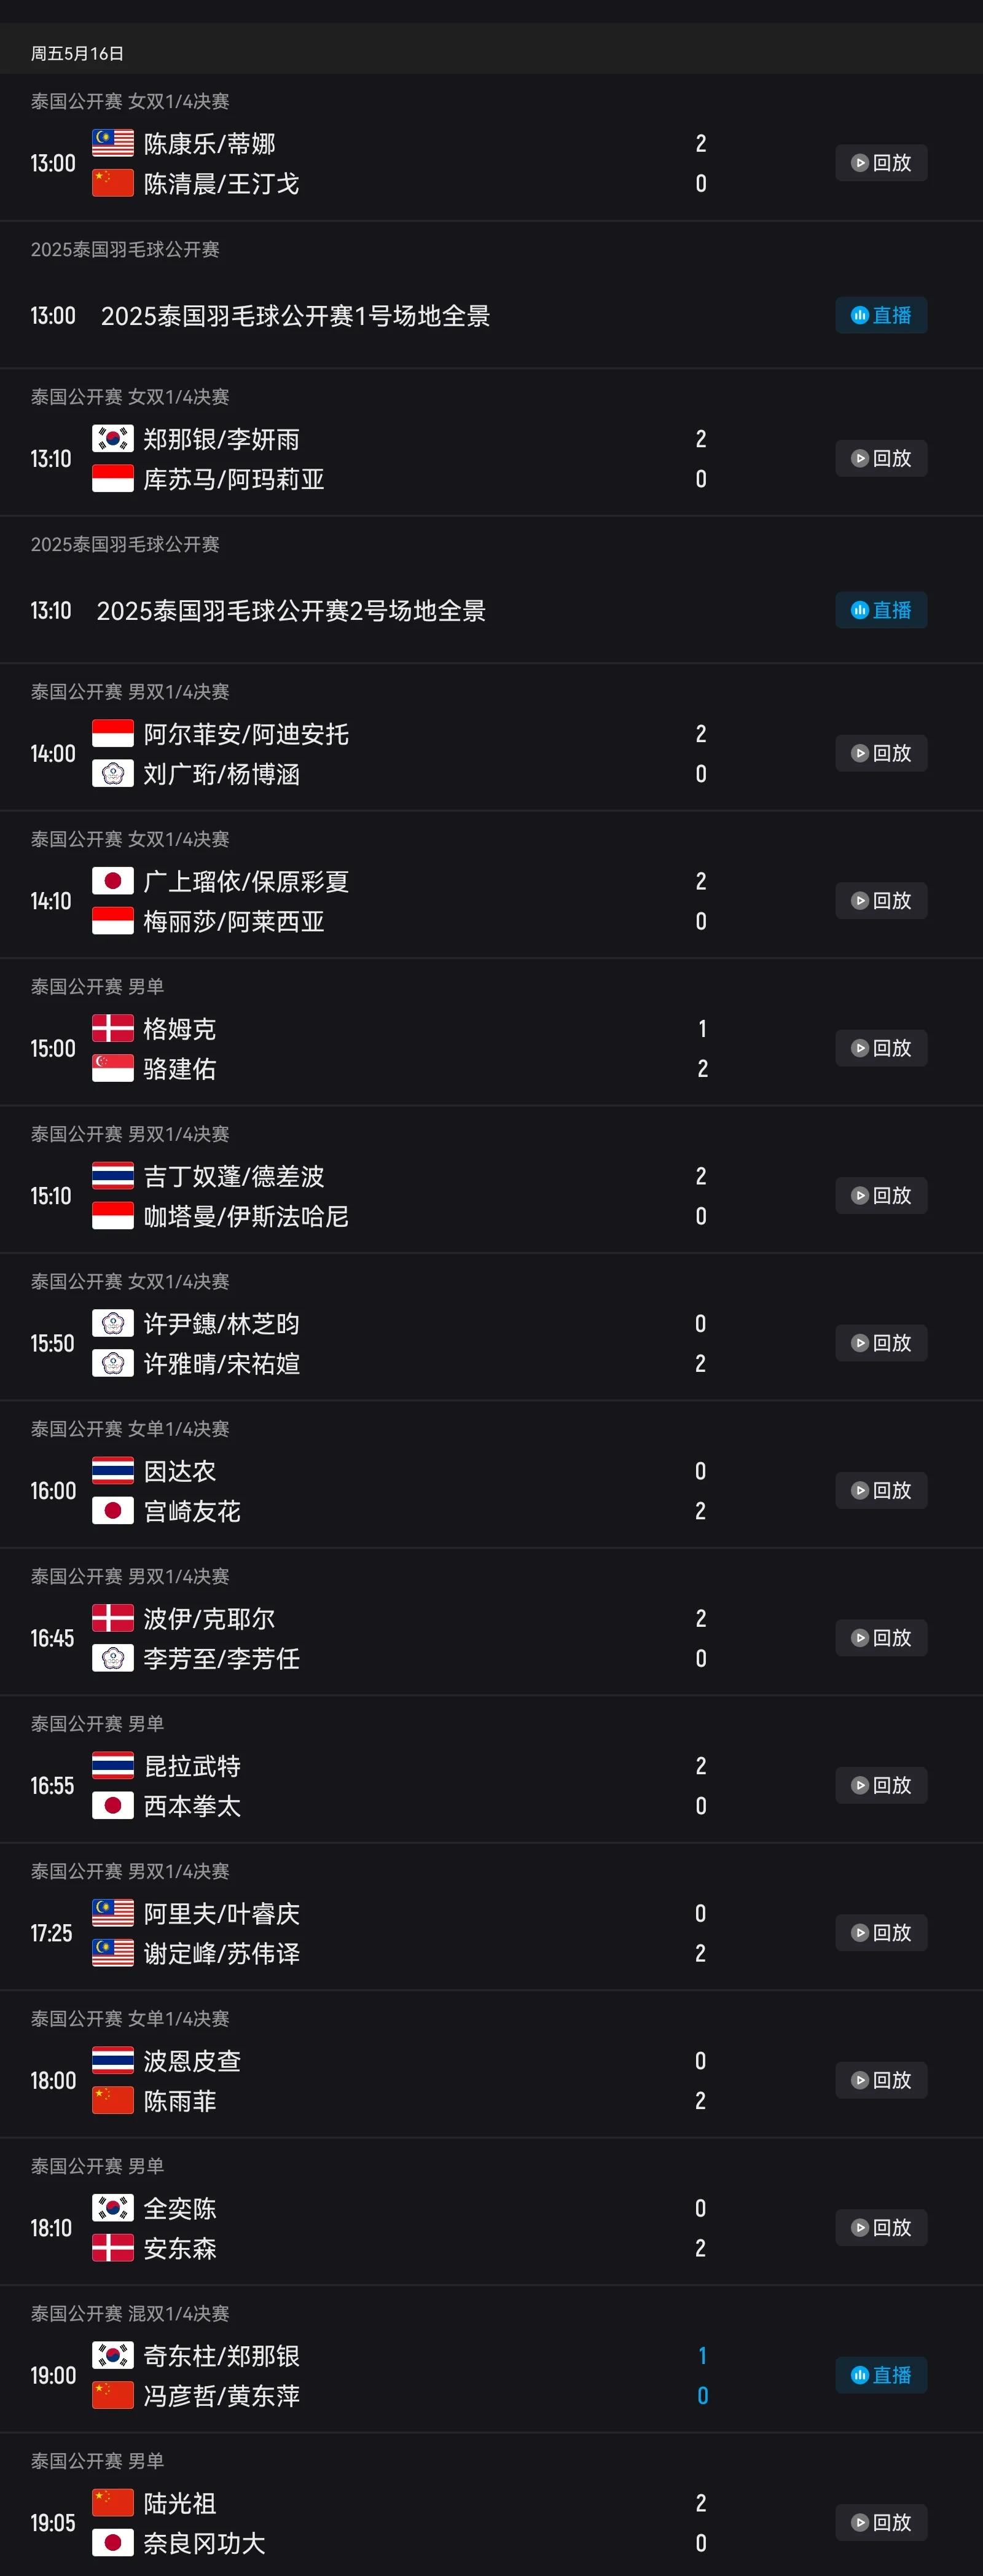The width and height of the screenshot is (983, 2576).
Task: Click Korea flag beside 郑那银/李妍雨
Action: coord(113,438)
